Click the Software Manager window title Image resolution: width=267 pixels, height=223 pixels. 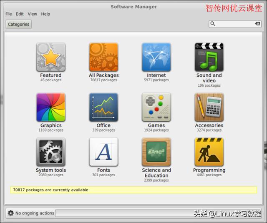[133, 7]
